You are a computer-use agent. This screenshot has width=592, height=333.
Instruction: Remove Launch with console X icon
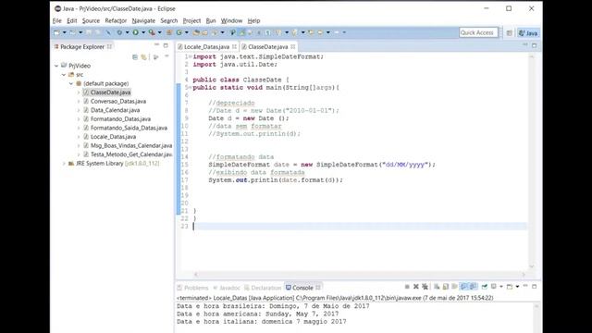pos(416,287)
